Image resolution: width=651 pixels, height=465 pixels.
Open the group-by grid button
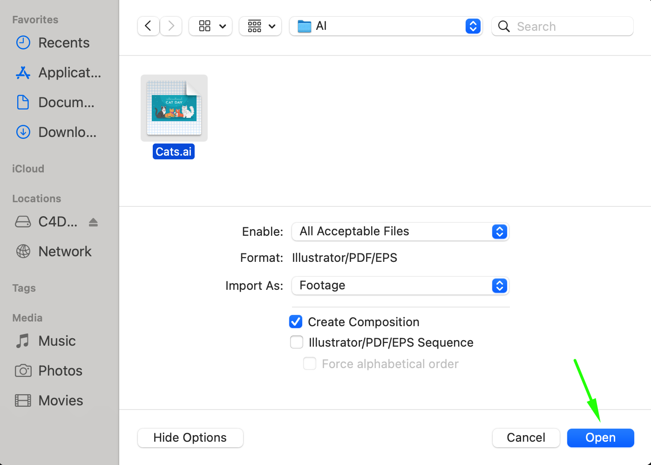(x=261, y=26)
